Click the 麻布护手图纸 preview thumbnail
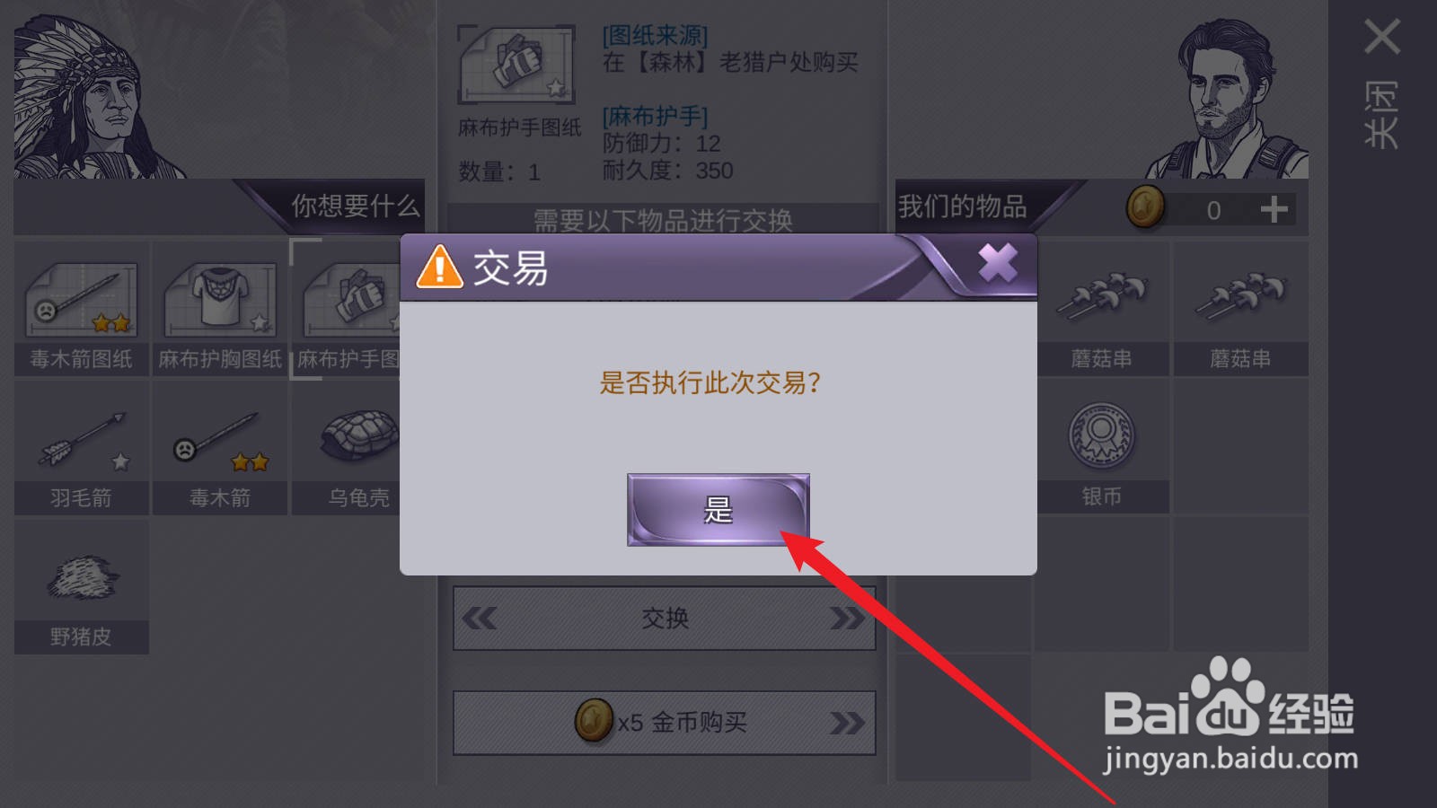1437x808 pixels. (x=516, y=65)
